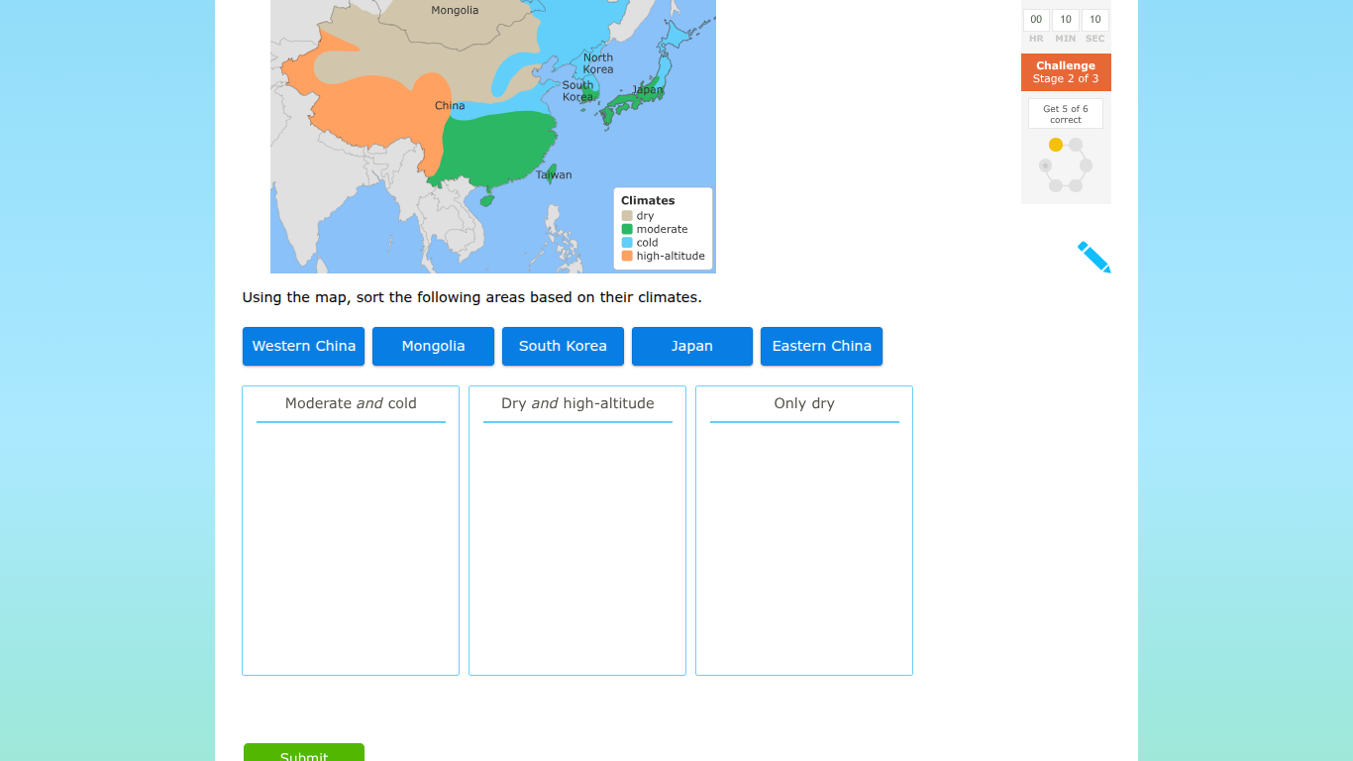
Task: Click the Submit button
Action: coord(303,755)
